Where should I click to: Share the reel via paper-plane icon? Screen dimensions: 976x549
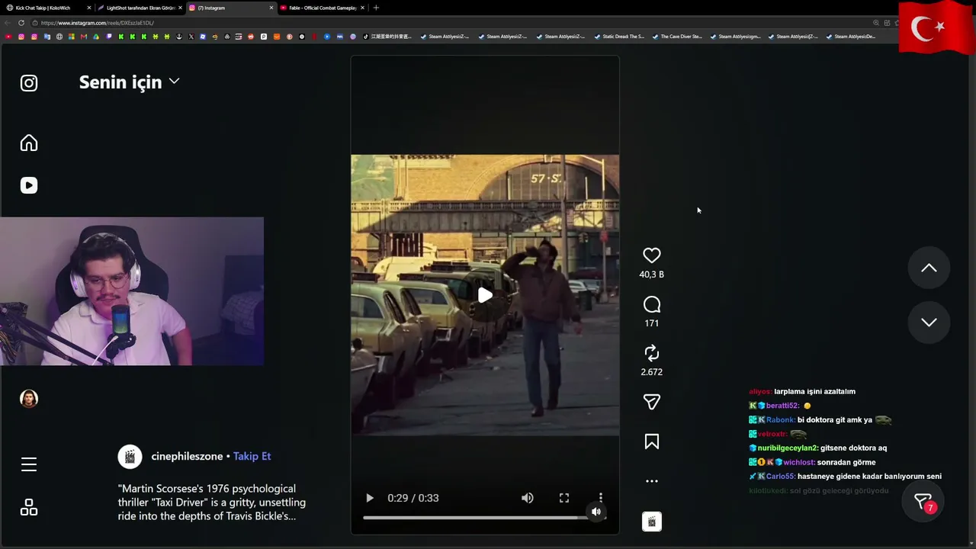point(652,402)
